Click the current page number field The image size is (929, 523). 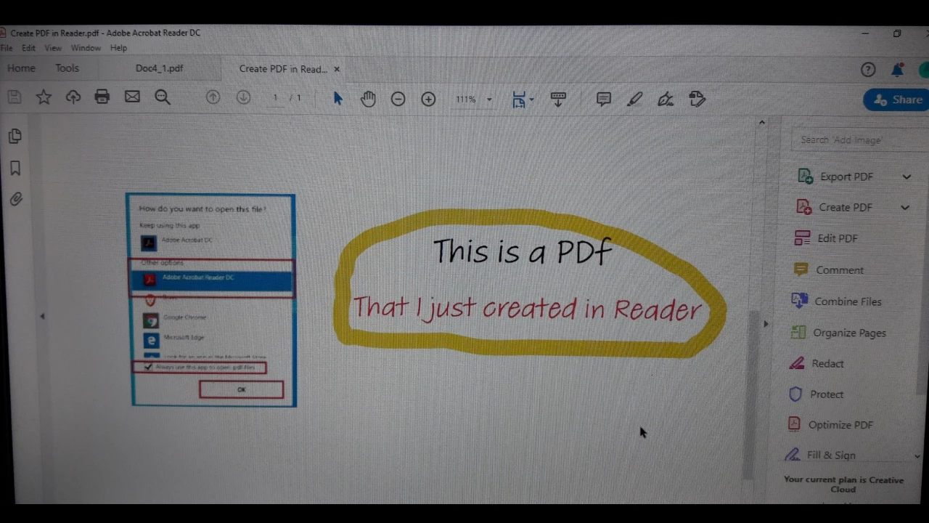(275, 97)
